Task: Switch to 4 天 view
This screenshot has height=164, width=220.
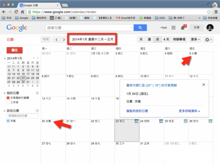Action: (166, 39)
